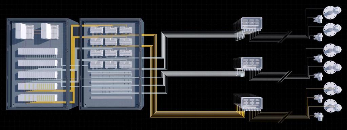This screenshot has height=130, width=347.
Task: Select the lowest terminal strip in right cabinet
Action: tap(111, 98)
